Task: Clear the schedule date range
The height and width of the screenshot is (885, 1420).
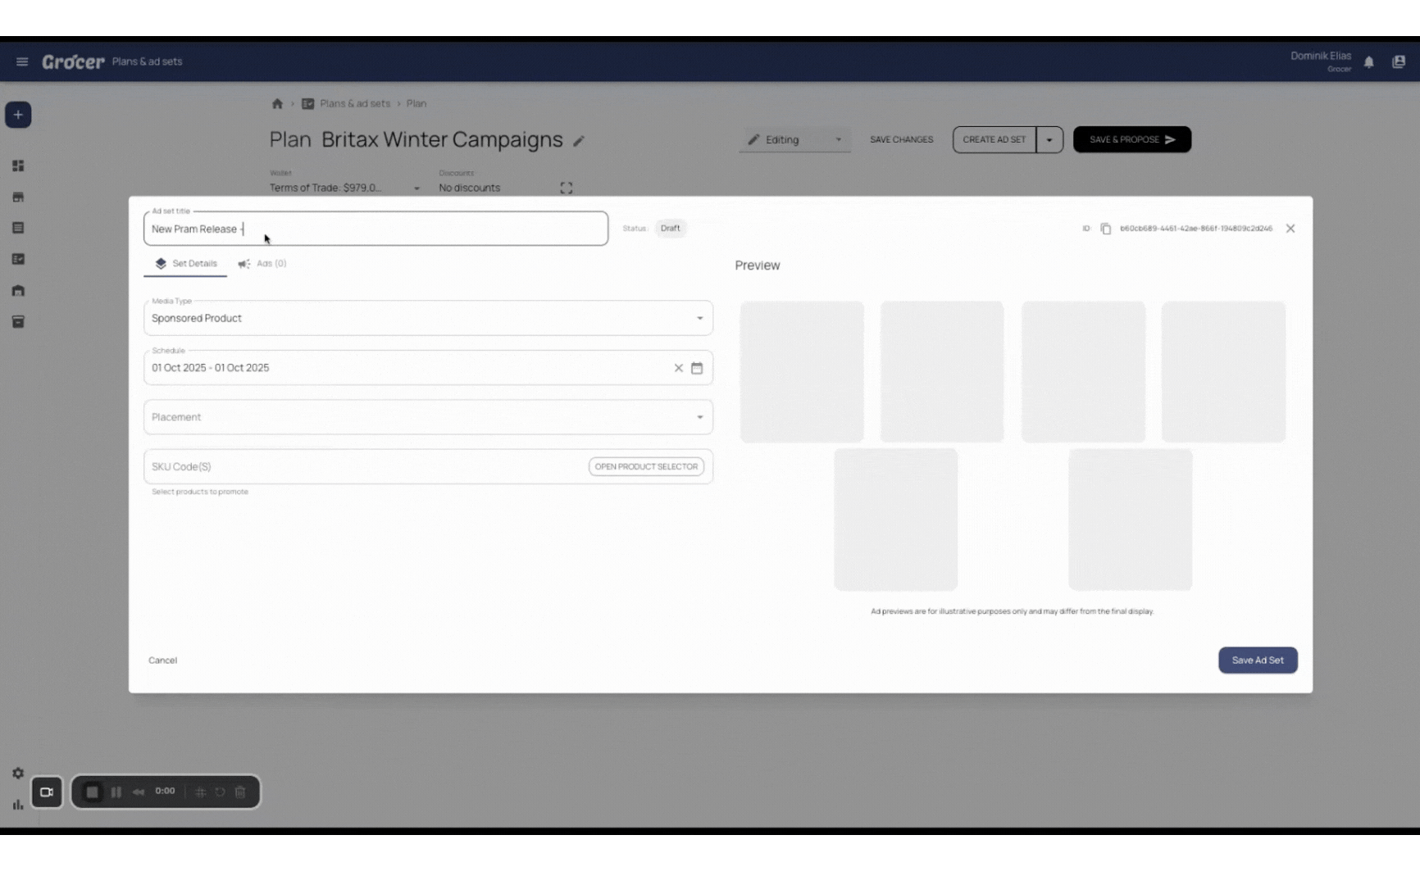Action: (678, 368)
